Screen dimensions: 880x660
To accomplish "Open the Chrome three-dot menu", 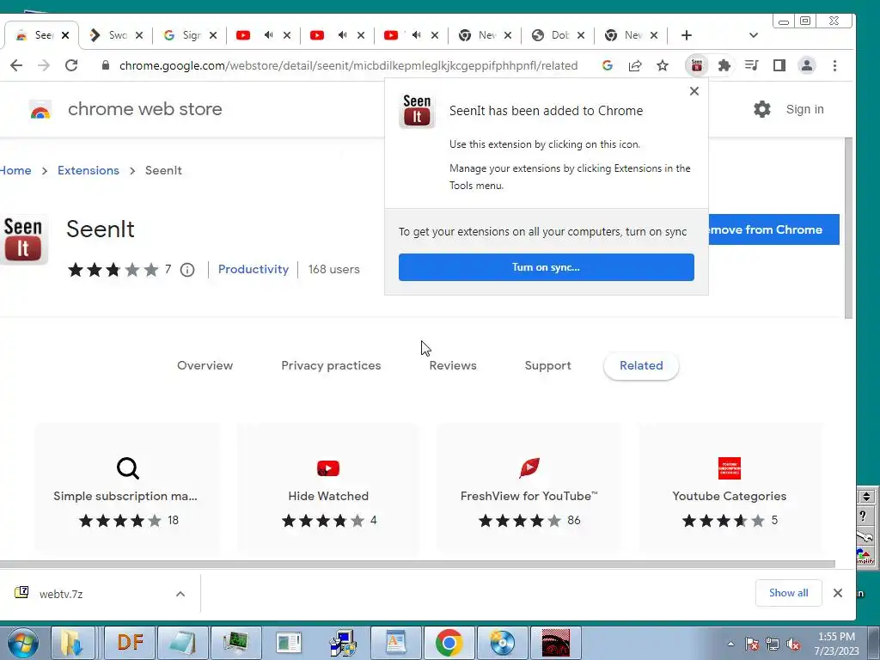I will 834,65.
